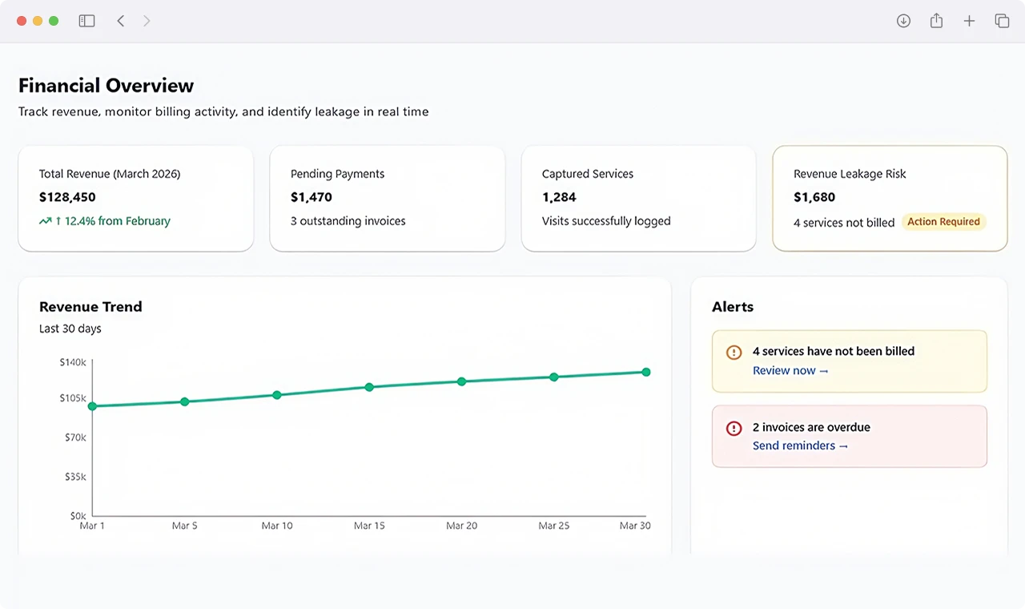Click the Action Required badge
This screenshot has height=609, width=1025.
[x=943, y=222]
